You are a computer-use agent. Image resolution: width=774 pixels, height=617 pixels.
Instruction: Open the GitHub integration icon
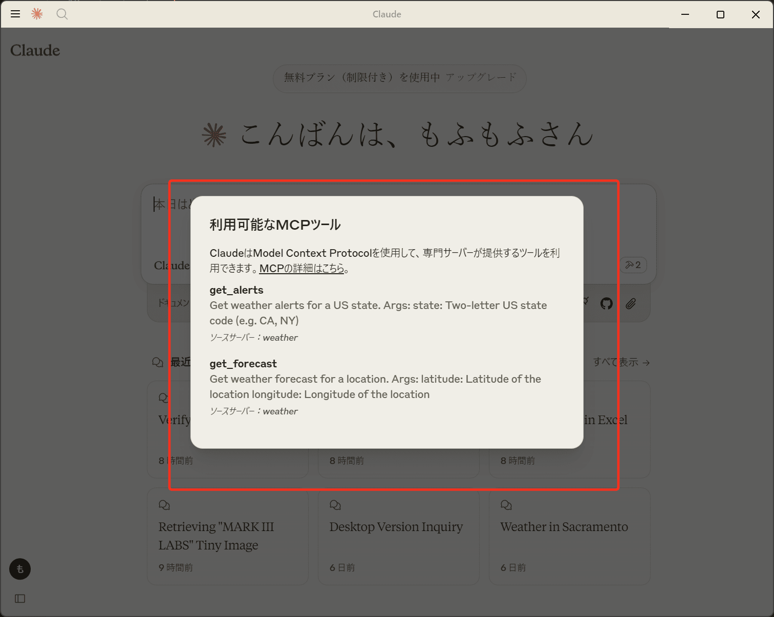[x=606, y=303]
